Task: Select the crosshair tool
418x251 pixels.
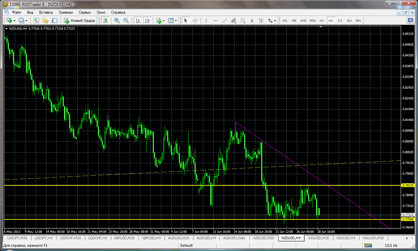Action: click(195, 21)
